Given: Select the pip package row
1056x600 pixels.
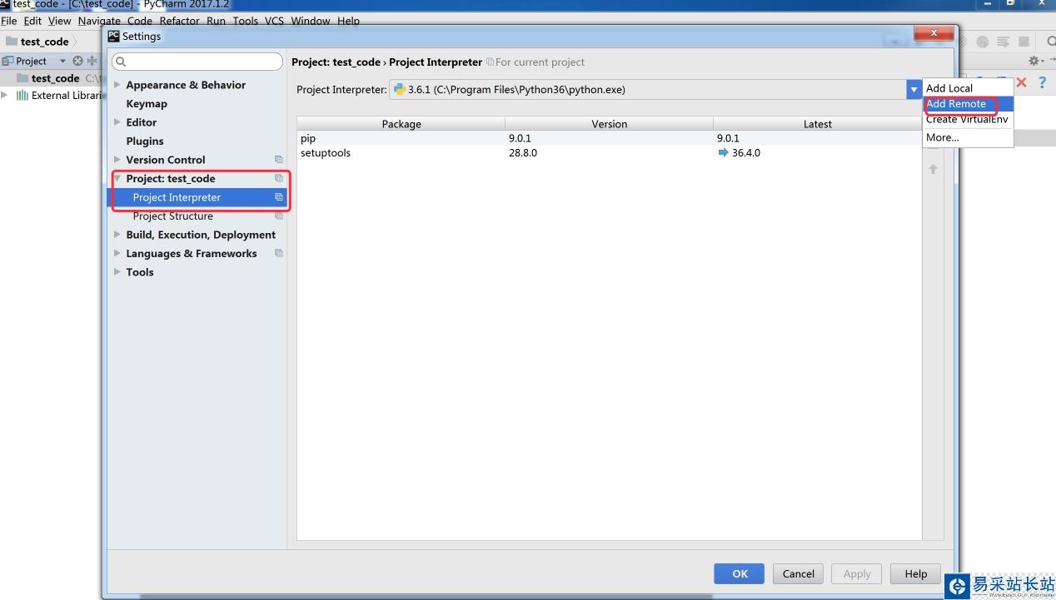Looking at the screenshot, I should point(610,138).
